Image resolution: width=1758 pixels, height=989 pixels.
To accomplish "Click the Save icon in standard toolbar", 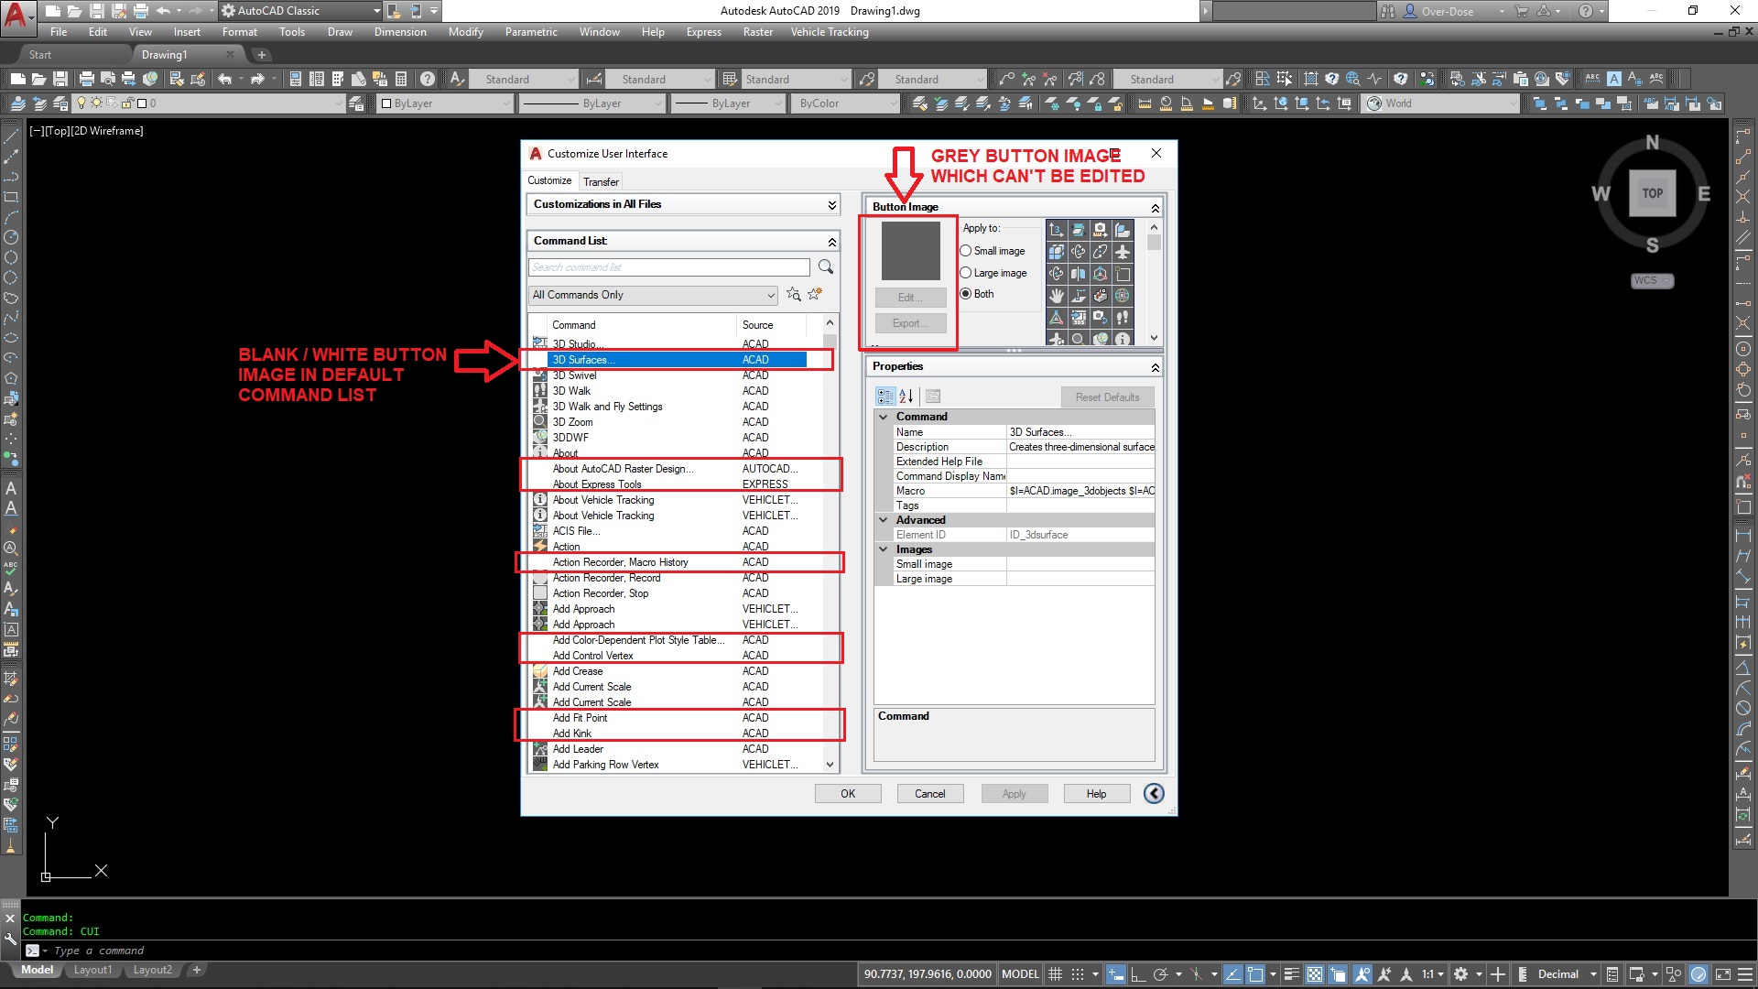I will click(60, 79).
